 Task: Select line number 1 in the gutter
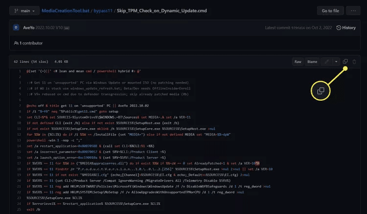pyautogui.click(x=20, y=71)
